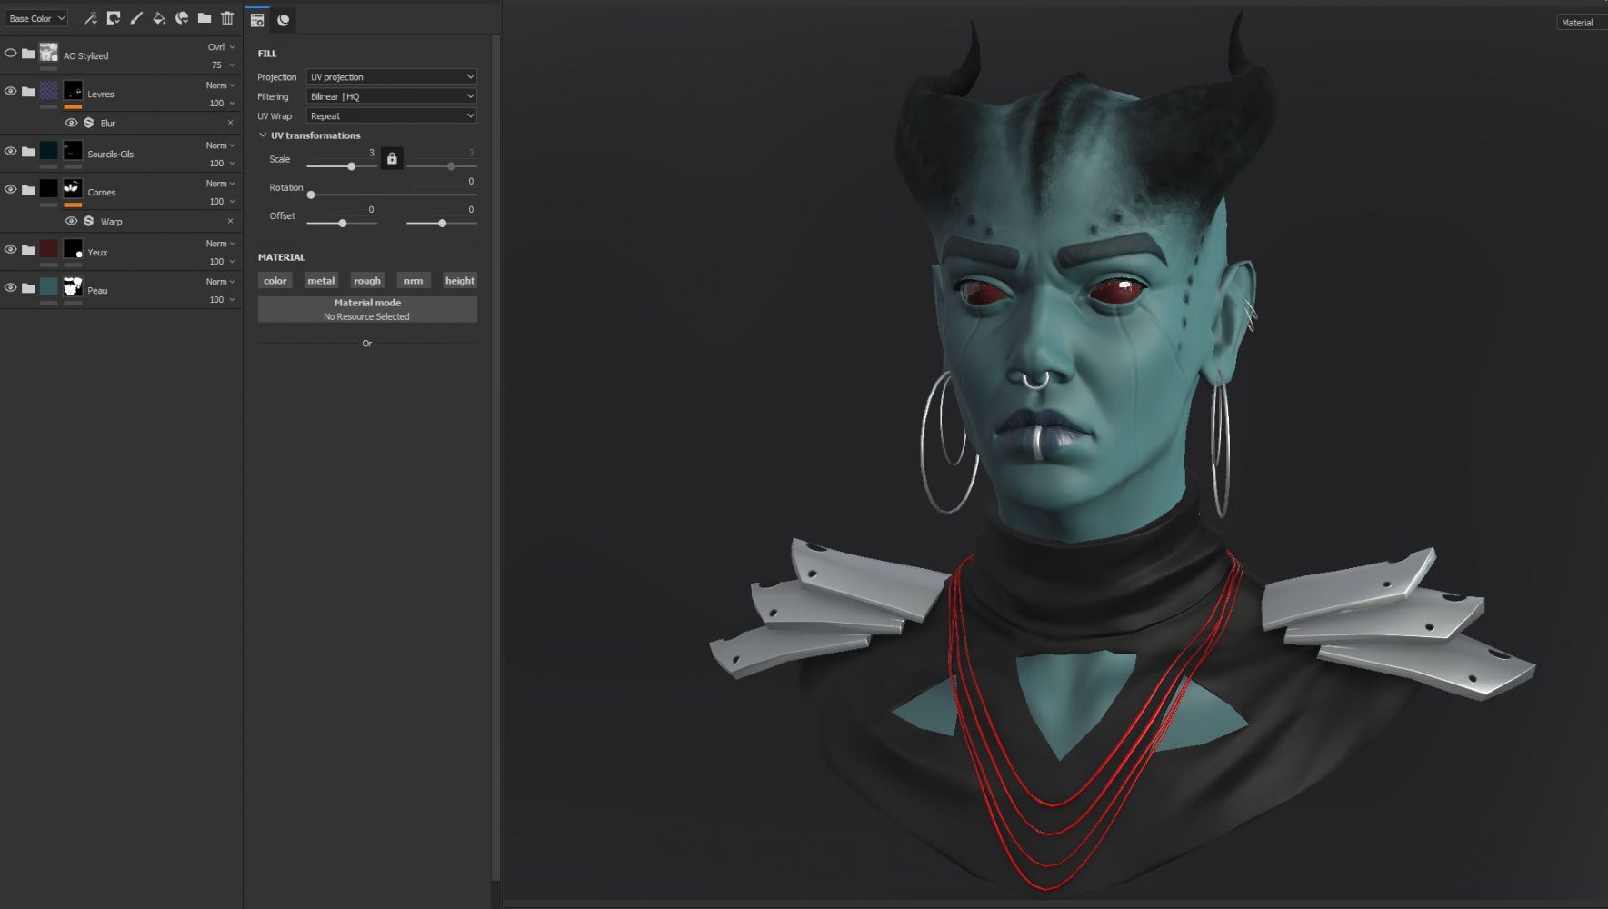Select the Yeux layer mask thumbnail
The height and width of the screenshot is (909, 1608).
pos(73,249)
